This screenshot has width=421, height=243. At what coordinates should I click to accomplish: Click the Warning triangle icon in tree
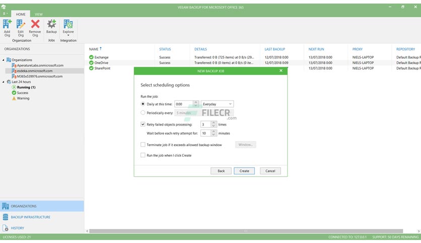(x=14, y=98)
